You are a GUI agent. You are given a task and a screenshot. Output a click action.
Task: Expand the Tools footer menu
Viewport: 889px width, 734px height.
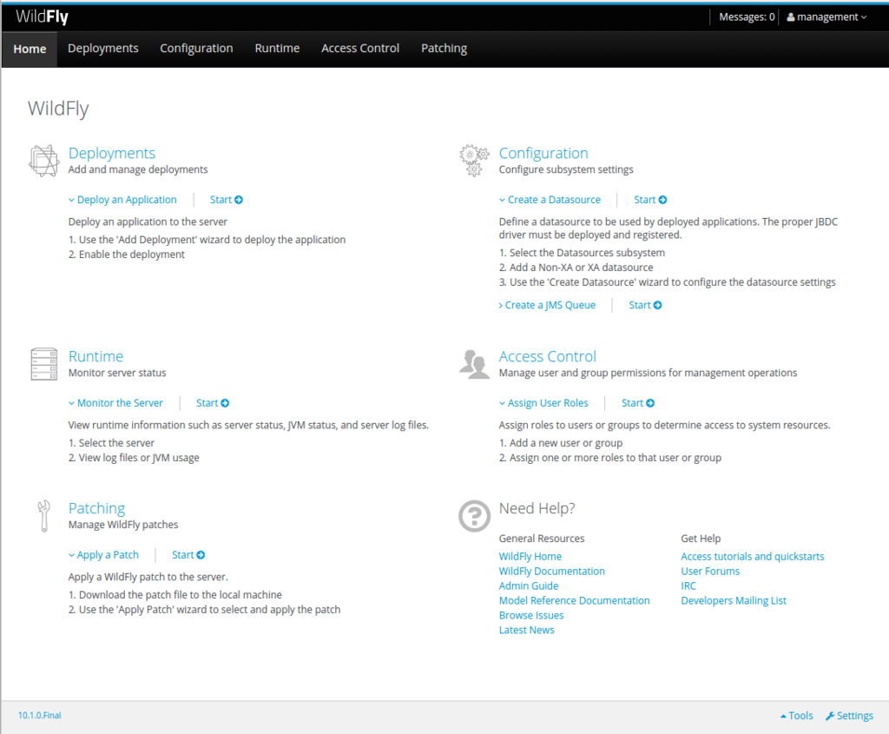coord(797,716)
